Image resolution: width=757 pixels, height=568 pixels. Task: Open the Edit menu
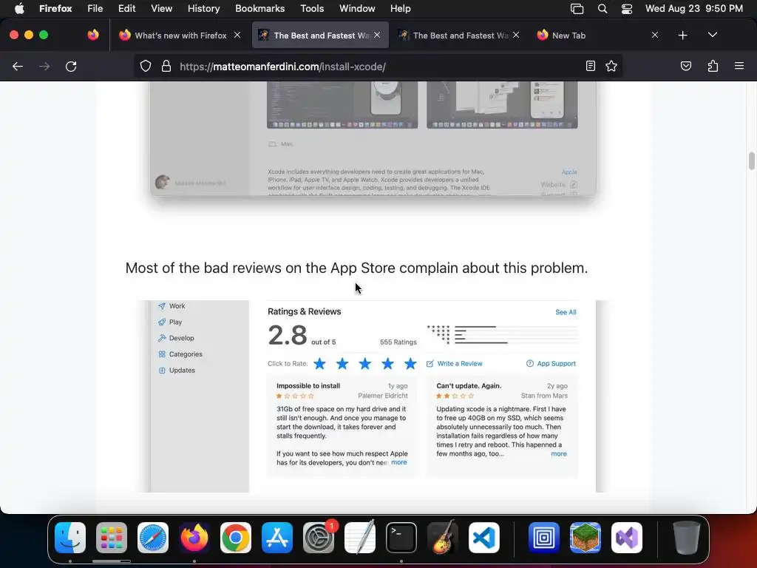click(126, 9)
